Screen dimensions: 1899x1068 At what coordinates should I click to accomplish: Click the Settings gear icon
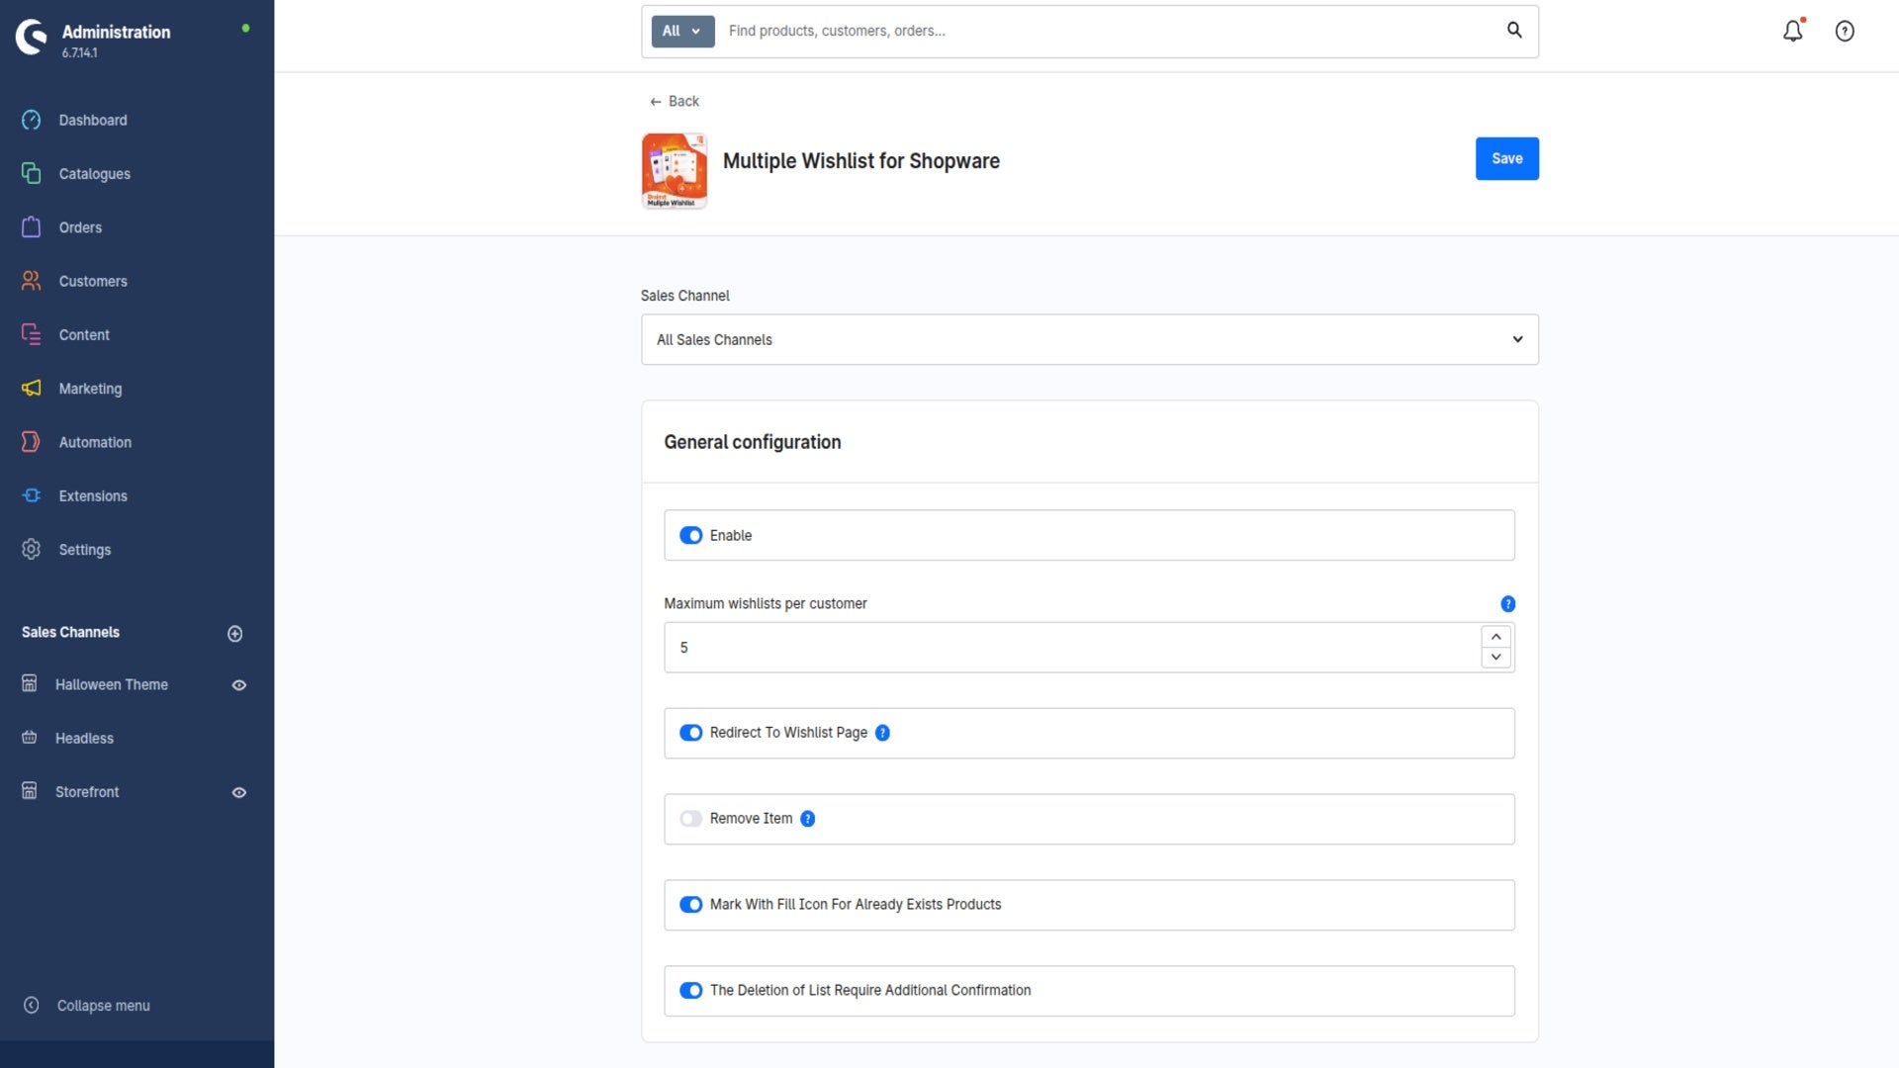coord(32,549)
